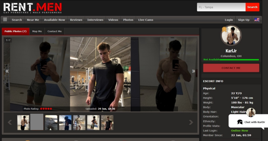Open the hamburger menu icon
This screenshot has height=141, width=268.
(x=5, y=20)
